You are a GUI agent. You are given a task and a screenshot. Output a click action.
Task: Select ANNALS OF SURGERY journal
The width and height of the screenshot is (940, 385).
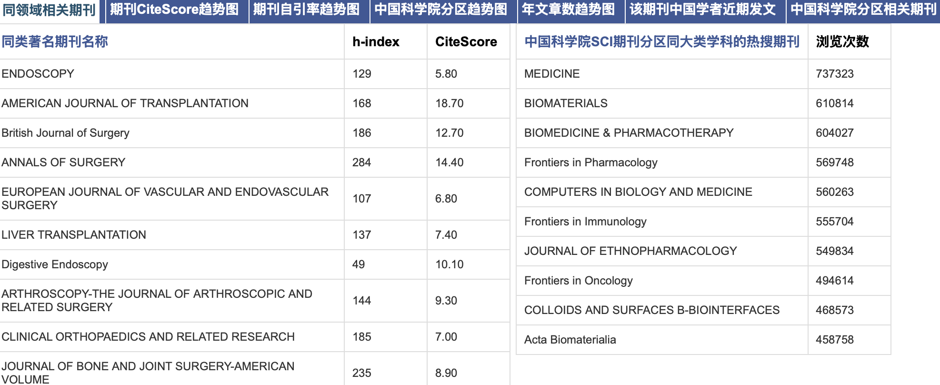click(x=63, y=162)
